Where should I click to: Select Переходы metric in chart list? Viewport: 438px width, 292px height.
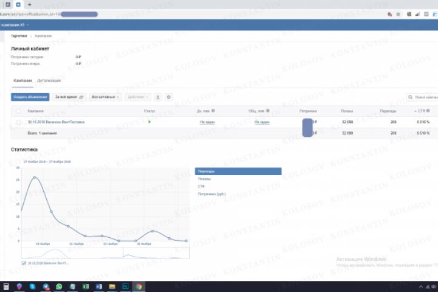238,172
